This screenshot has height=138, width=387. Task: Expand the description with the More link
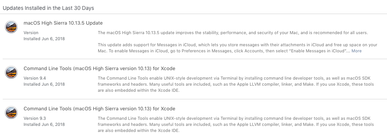[x=357, y=51]
